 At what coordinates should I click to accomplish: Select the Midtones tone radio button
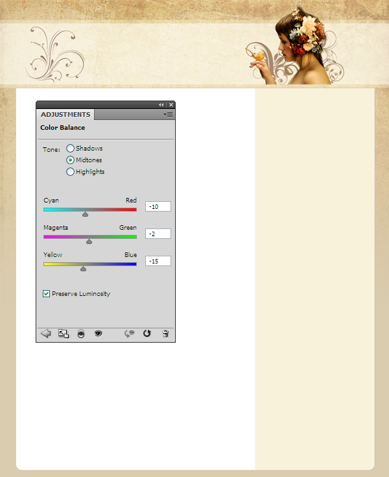[70, 160]
